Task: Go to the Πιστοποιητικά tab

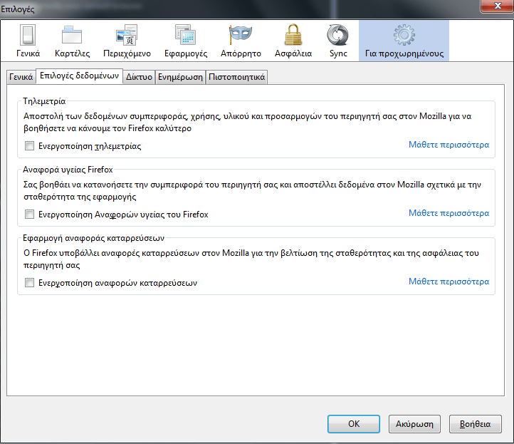Action: coord(236,77)
